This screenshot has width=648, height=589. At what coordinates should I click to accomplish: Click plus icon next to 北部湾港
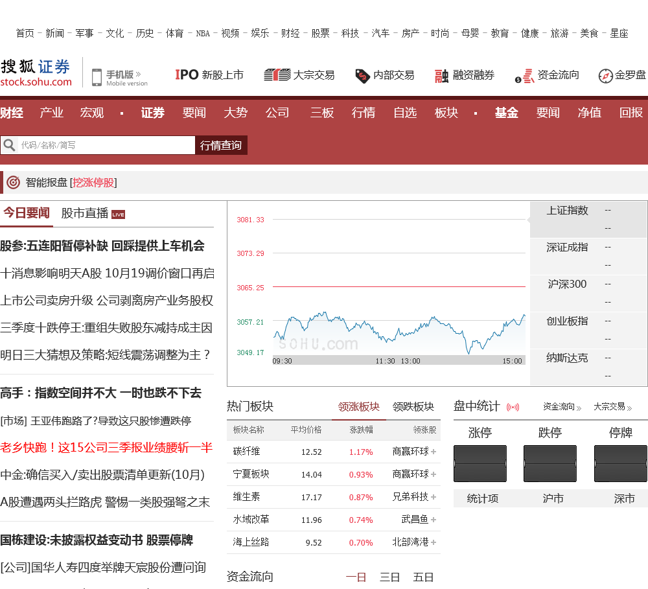tap(434, 542)
